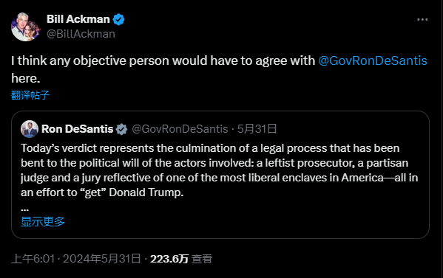The width and height of the screenshot is (443, 278).
Task: Open the @BillAckman handle
Action: [x=81, y=34]
